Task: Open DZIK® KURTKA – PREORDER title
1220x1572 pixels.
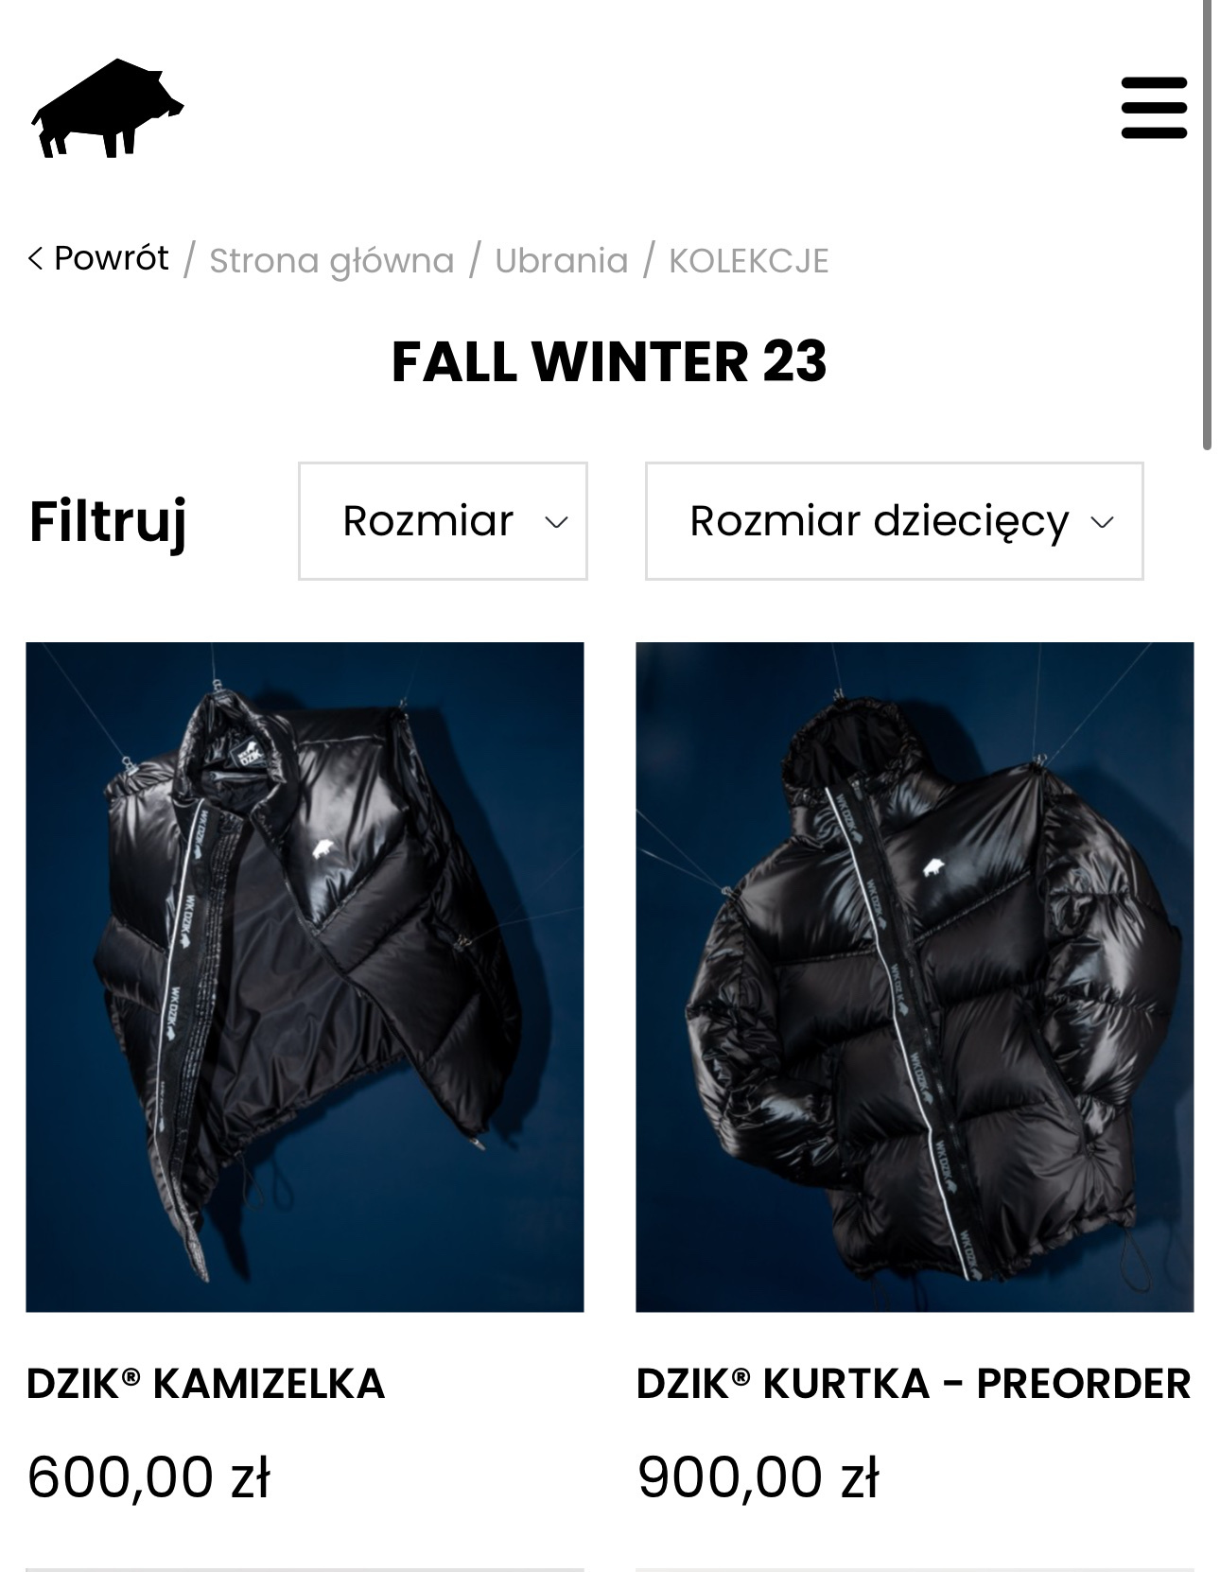Action: click(x=914, y=1384)
